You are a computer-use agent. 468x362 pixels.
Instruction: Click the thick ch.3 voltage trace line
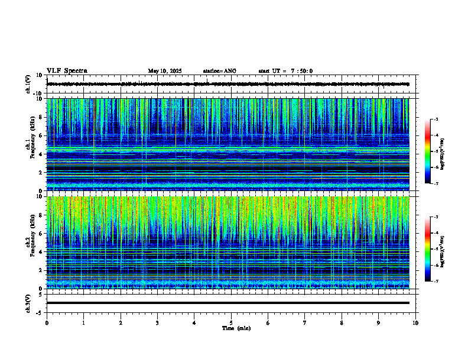[228, 303]
